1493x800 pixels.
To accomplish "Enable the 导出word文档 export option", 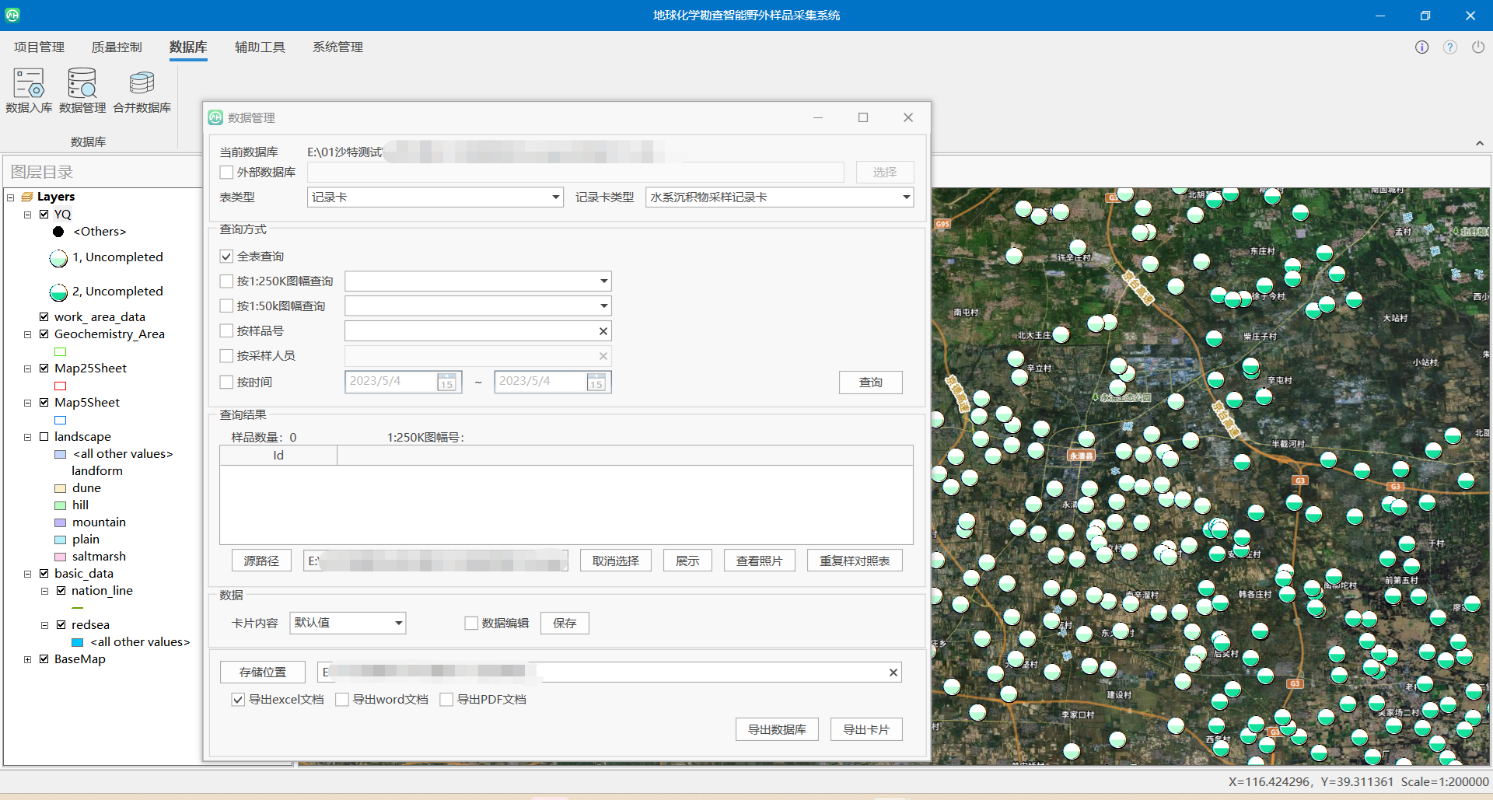I will 342,700.
